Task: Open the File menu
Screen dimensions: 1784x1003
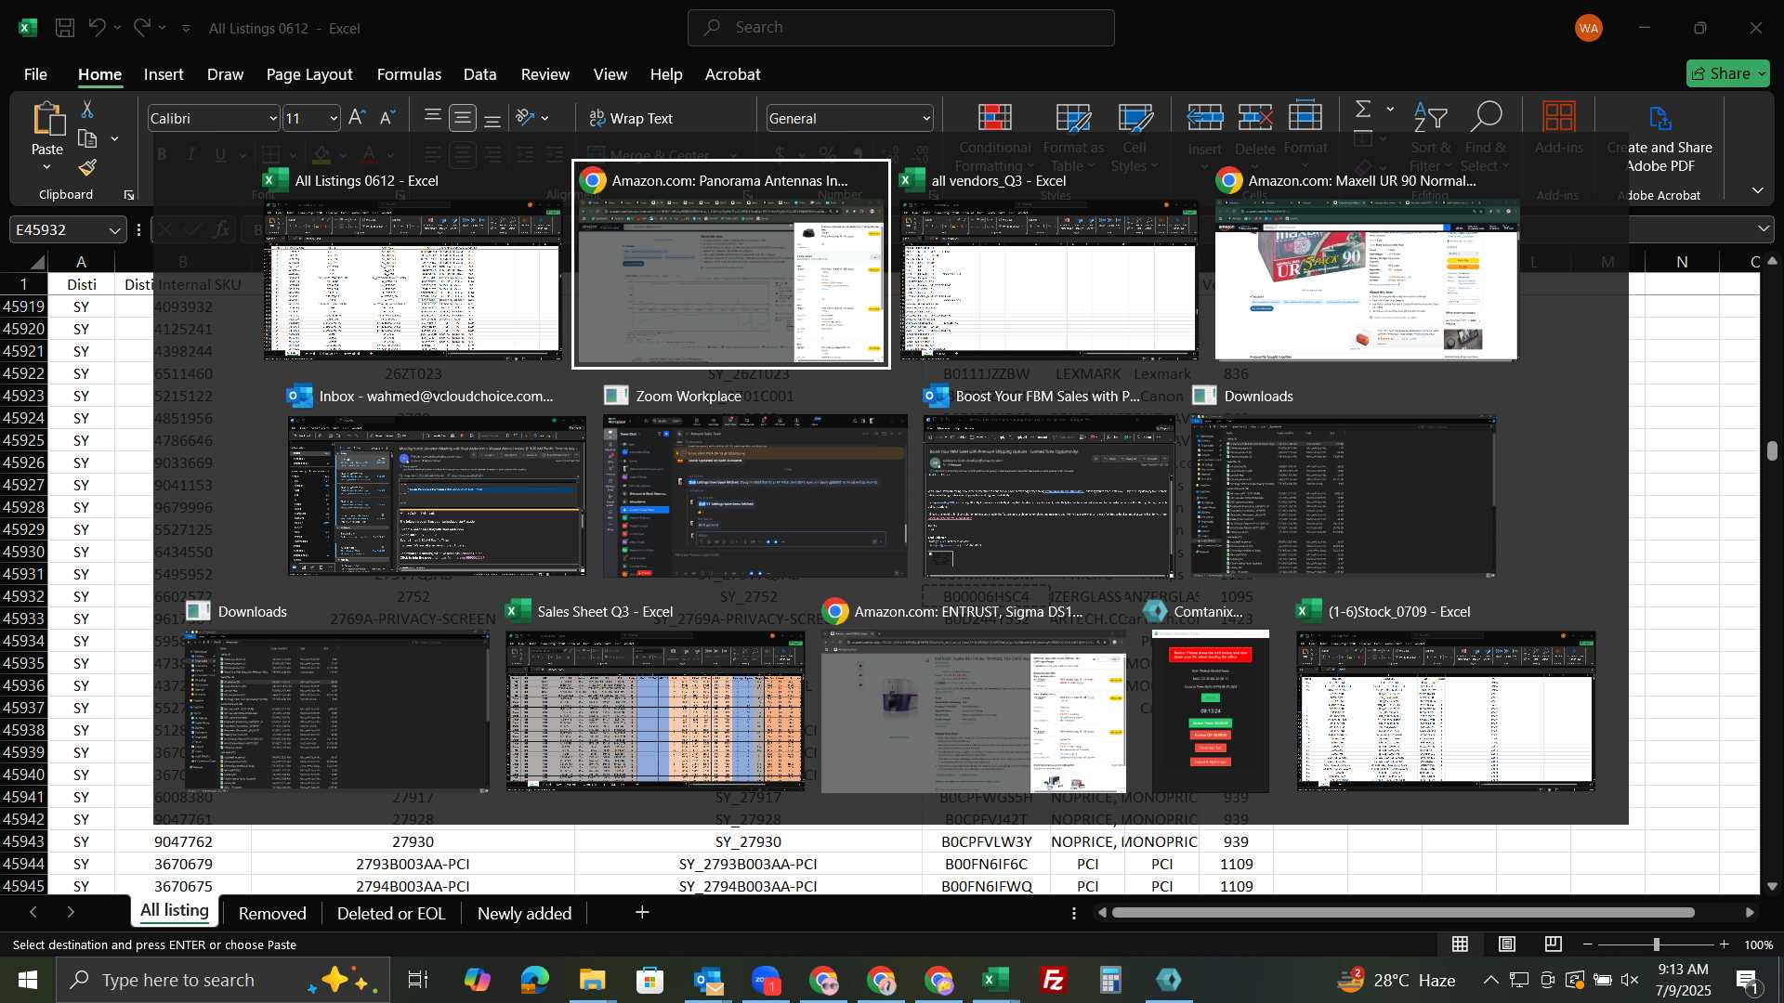Action: 35,74
